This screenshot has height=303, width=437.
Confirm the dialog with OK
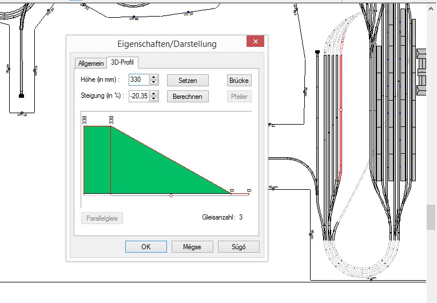[x=146, y=247]
